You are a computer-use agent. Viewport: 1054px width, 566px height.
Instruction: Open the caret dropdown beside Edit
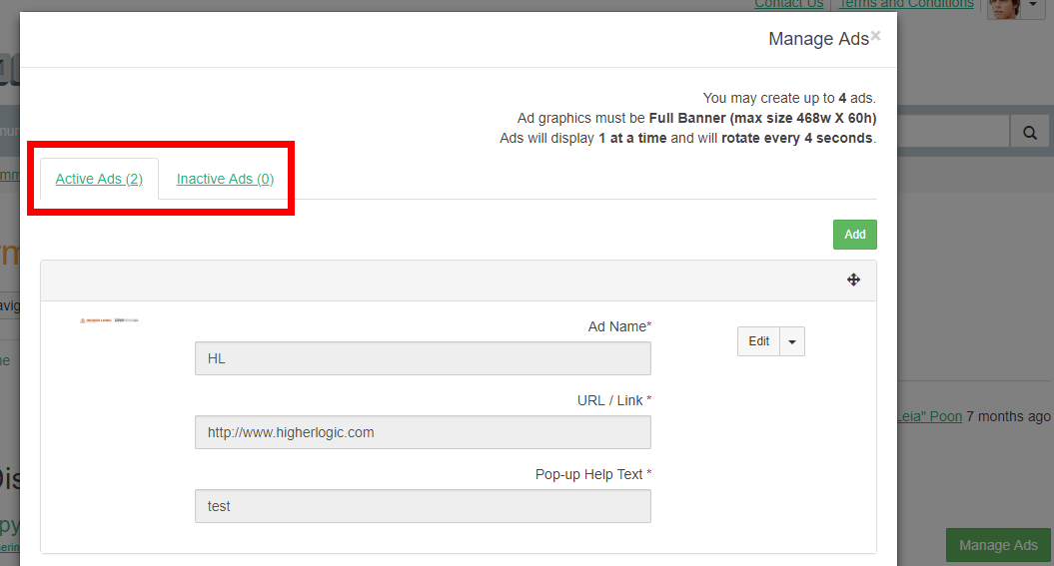(792, 341)
